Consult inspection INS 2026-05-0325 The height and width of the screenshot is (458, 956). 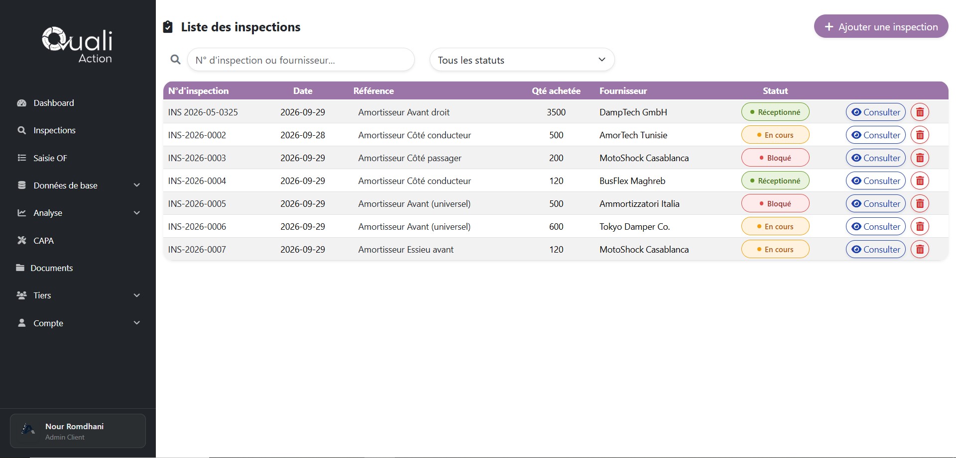pos(875,112)
